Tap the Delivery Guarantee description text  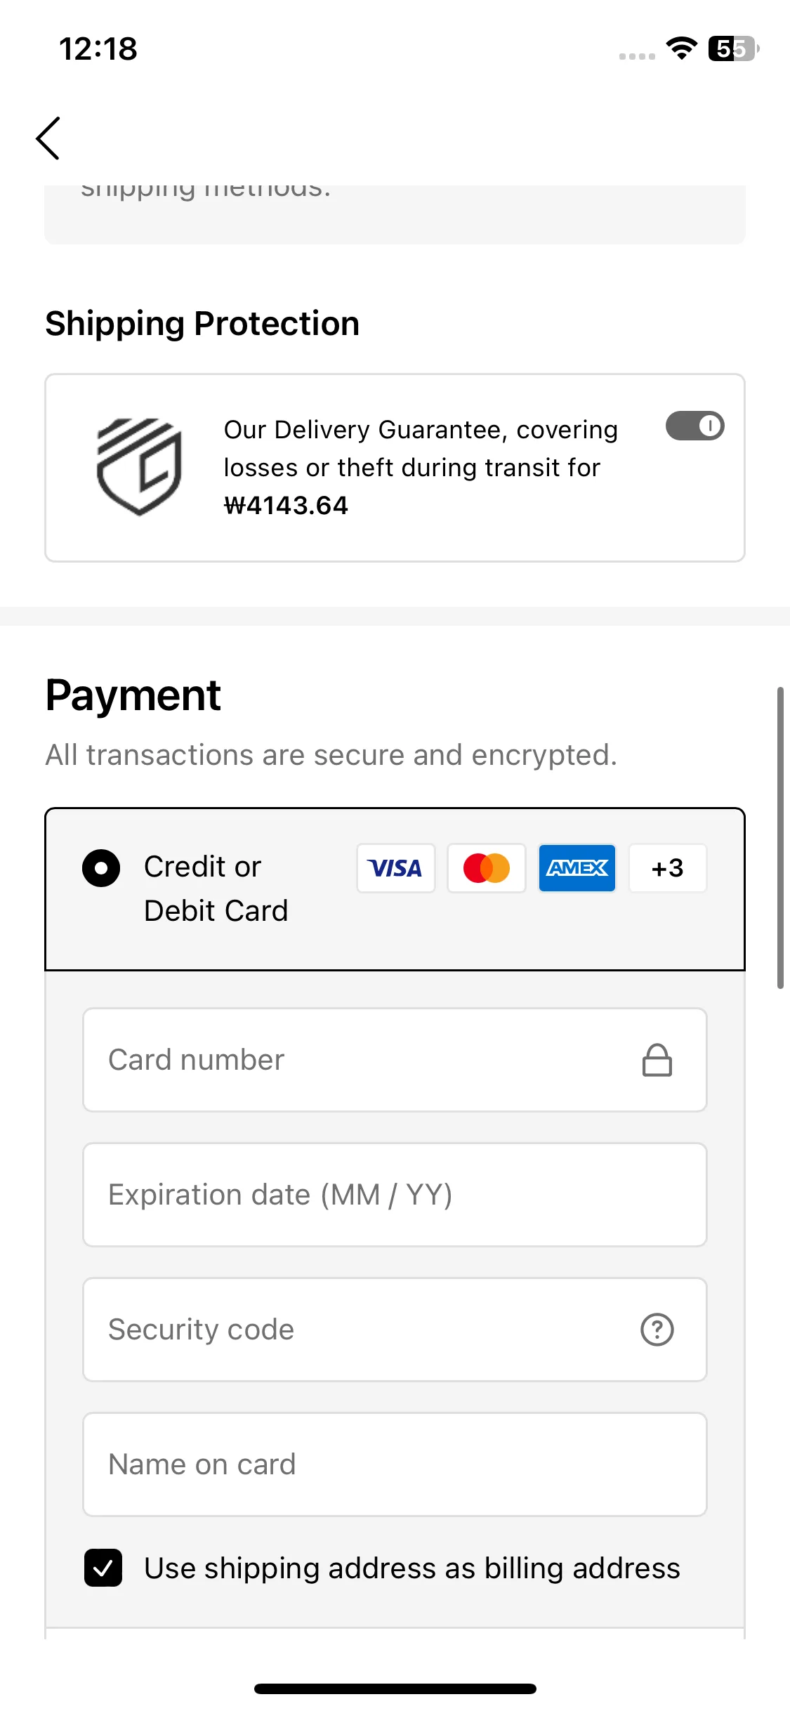[x=421, y=468]
